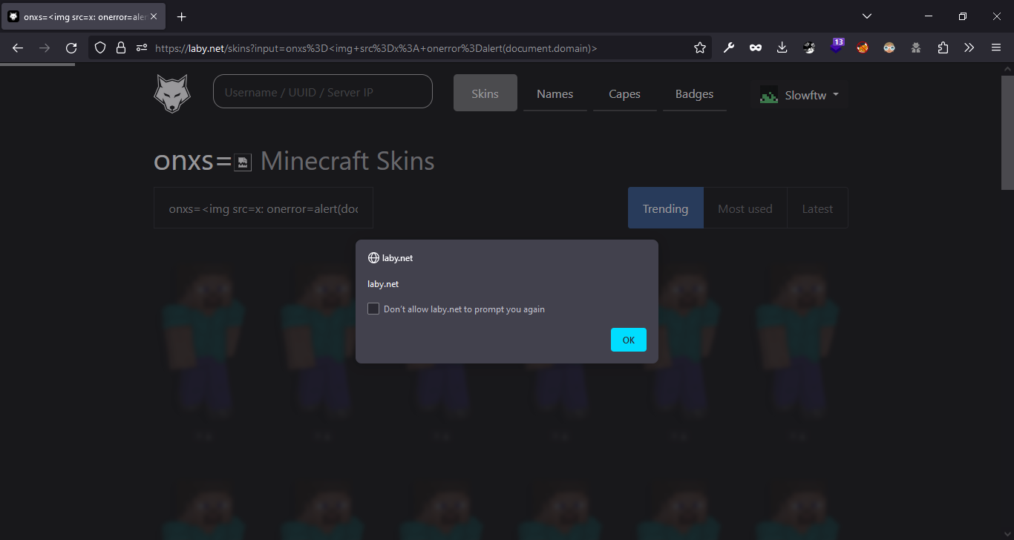Screen dimensions: 1014x540
Task: Reload the page with the refresh icon
Action: (x=71, y=47)
